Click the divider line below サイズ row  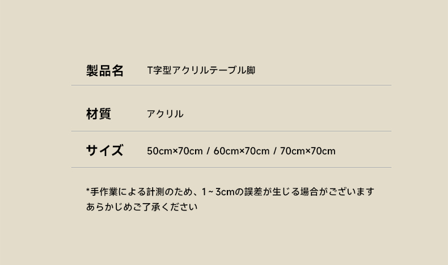231,167
